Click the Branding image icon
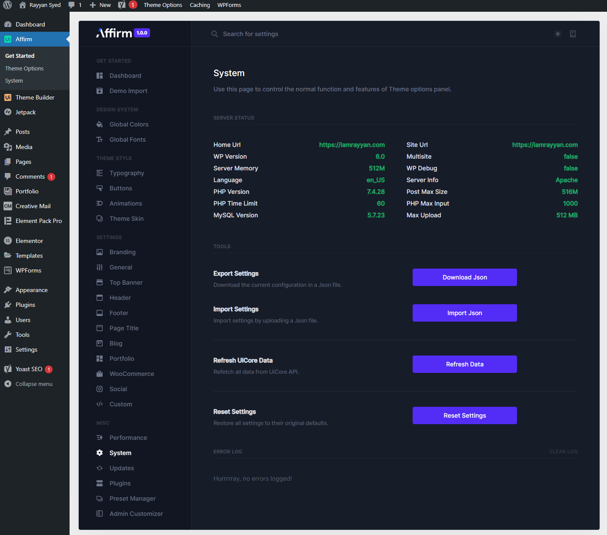The height and width of the screenshot is (535, 607). 100,252
